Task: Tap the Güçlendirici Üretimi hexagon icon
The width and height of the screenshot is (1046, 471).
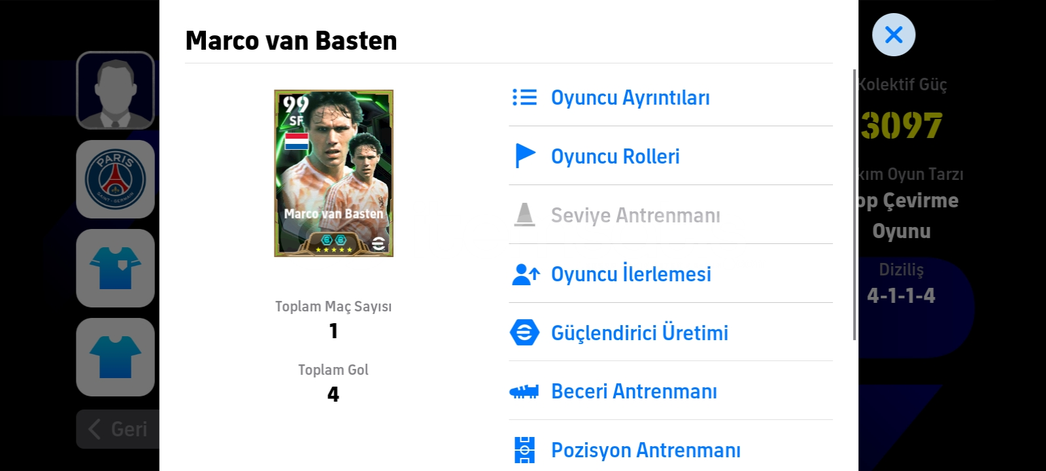Action: 524,332
